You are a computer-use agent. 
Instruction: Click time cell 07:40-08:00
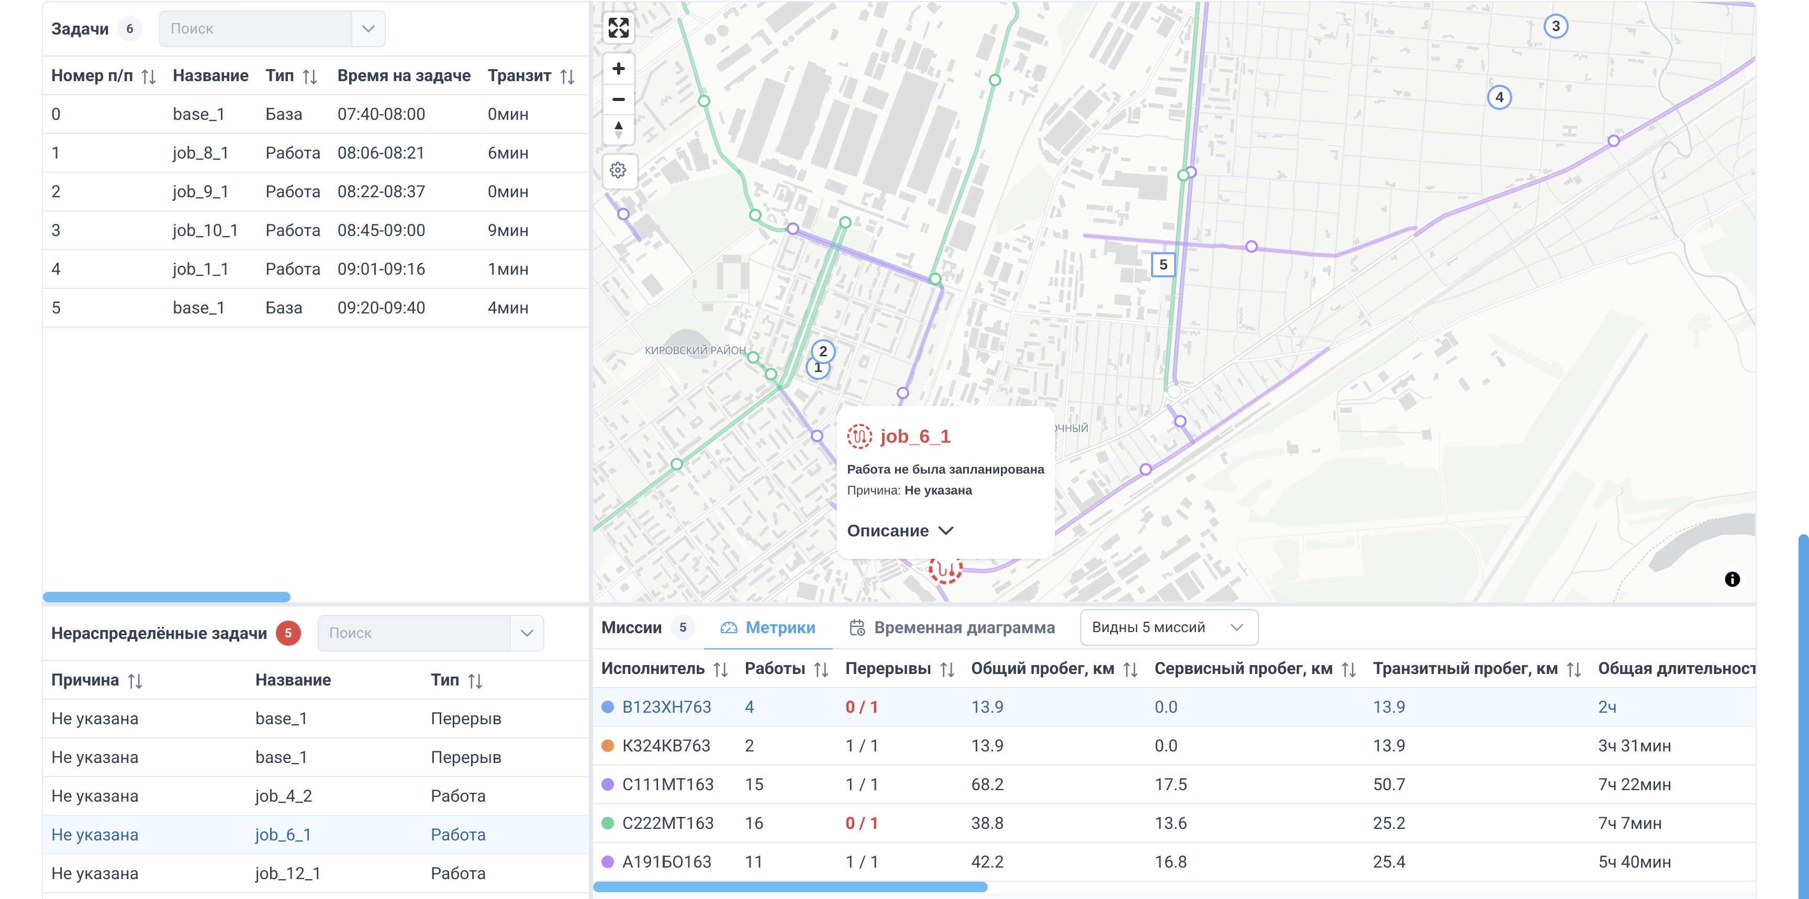pyautogui.click(x=381, y=115)
